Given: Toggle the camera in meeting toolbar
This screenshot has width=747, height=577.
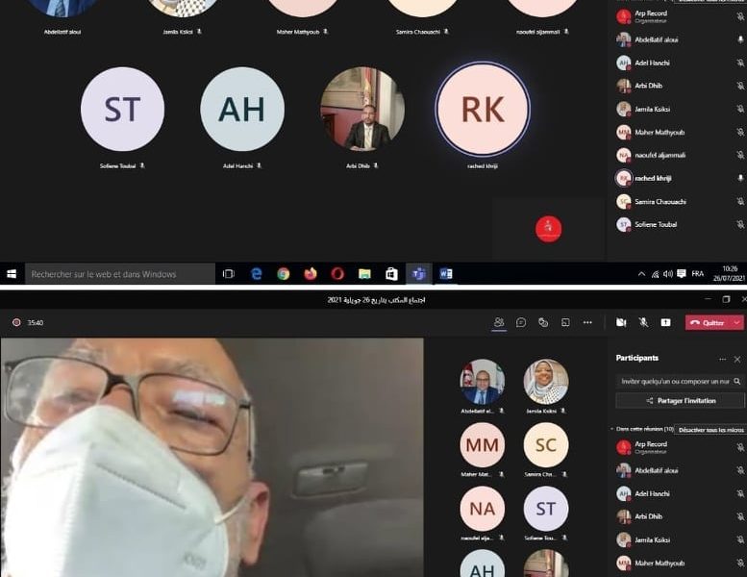Looking at the screenshot, I should point(621,322).
